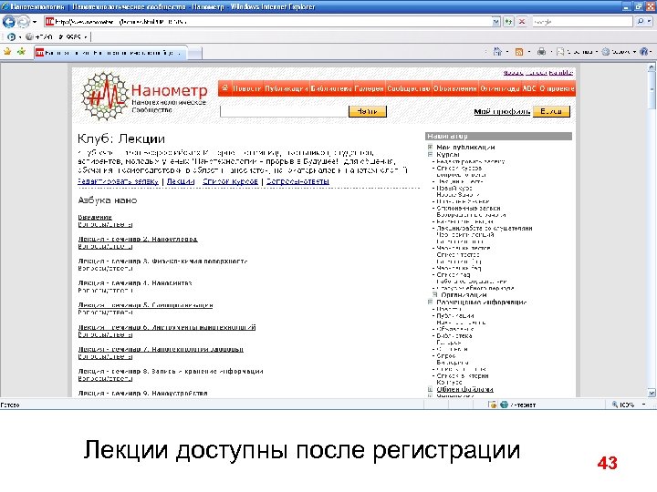Open the recent pages dropdown next to Forward
The image size is (657, 492).
click(35, 22)
